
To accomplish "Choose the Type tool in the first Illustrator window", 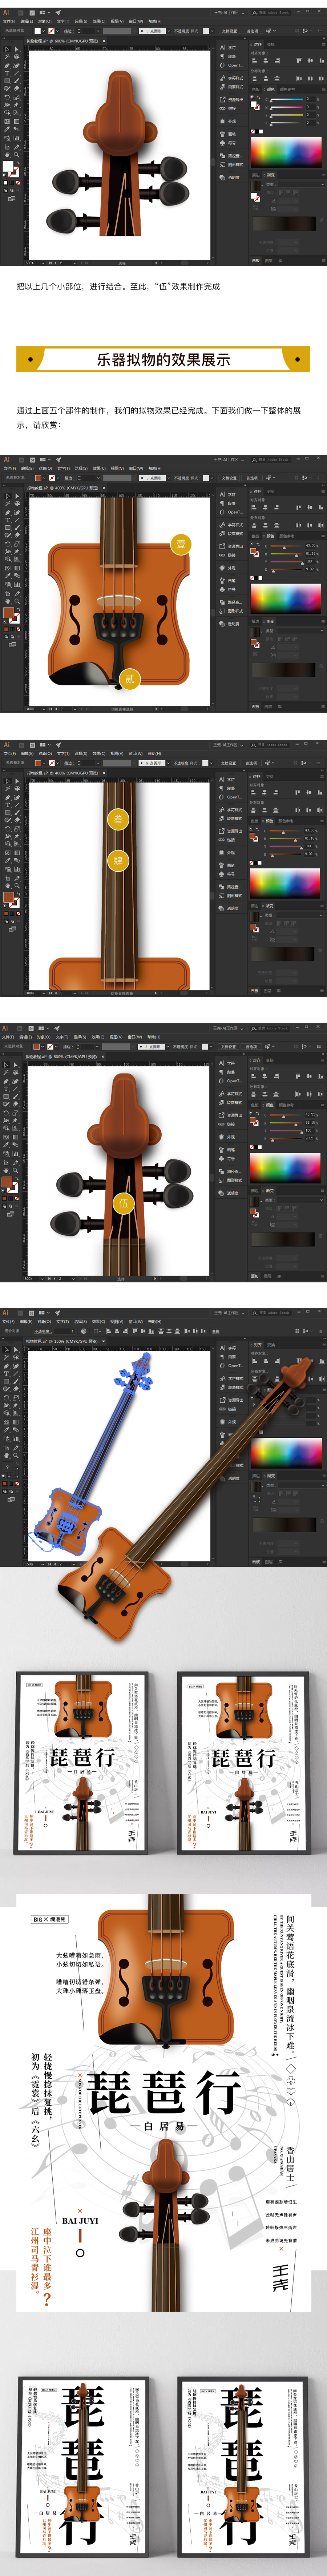I will pos(7,73).
